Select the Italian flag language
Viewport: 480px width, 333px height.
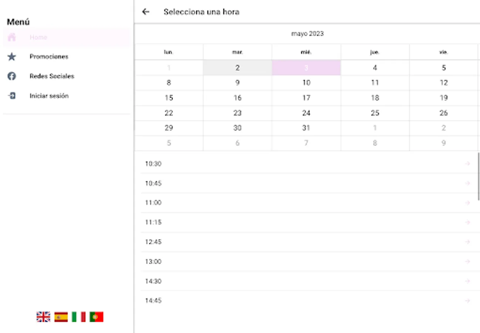click(78, 317)
